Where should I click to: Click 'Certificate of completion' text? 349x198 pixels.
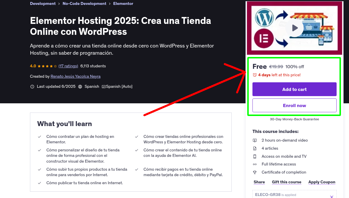coord(284,172)
